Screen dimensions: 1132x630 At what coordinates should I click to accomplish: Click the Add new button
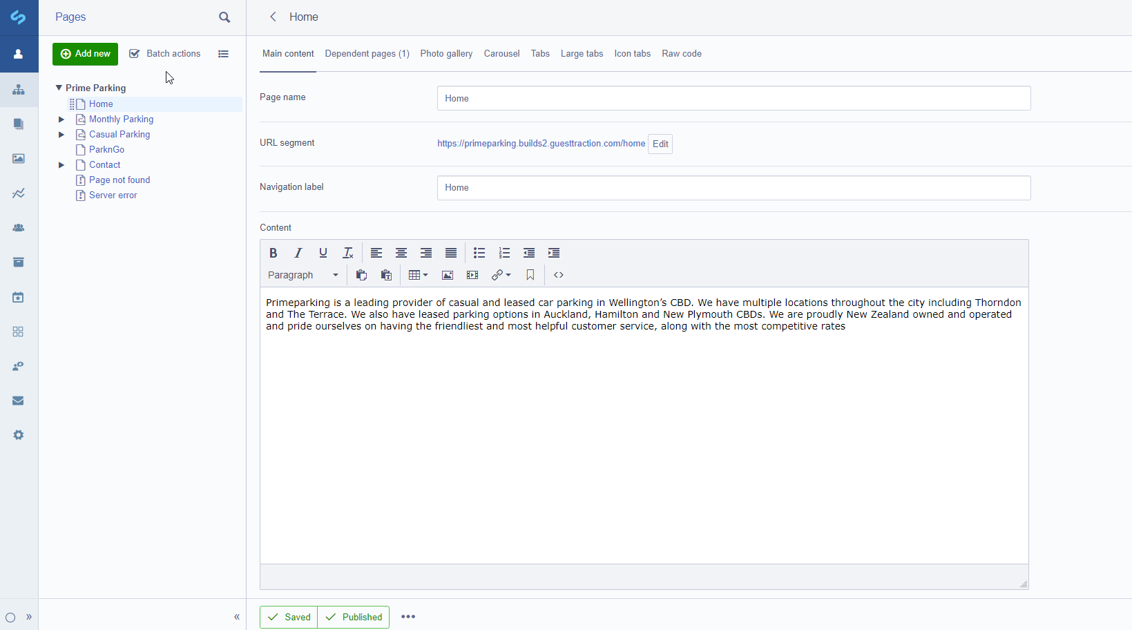coord(85,54)
